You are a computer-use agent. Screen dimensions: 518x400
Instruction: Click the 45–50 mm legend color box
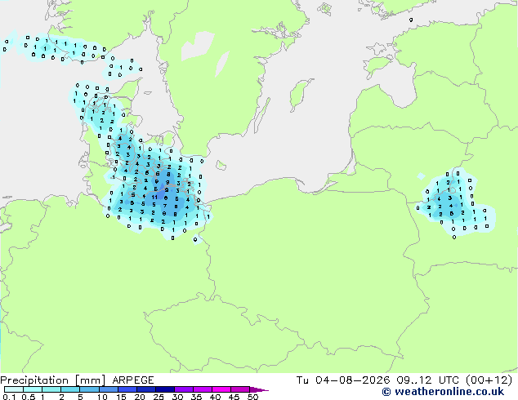240,389
